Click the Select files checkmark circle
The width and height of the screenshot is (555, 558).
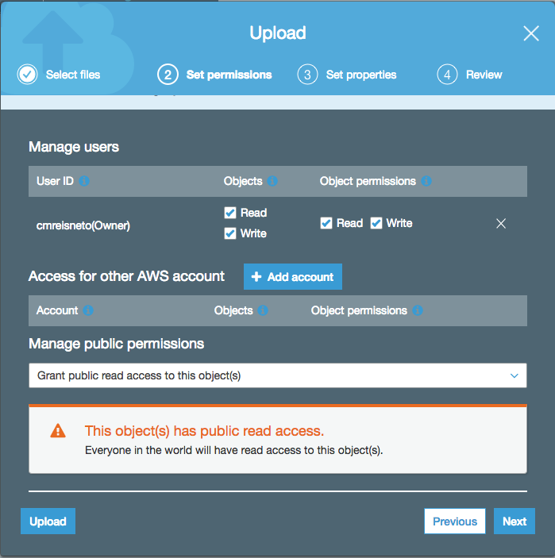(x=28, y=75)
